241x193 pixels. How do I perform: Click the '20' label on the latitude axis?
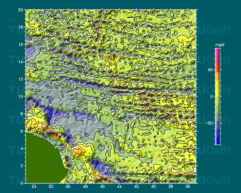point(20,10)
